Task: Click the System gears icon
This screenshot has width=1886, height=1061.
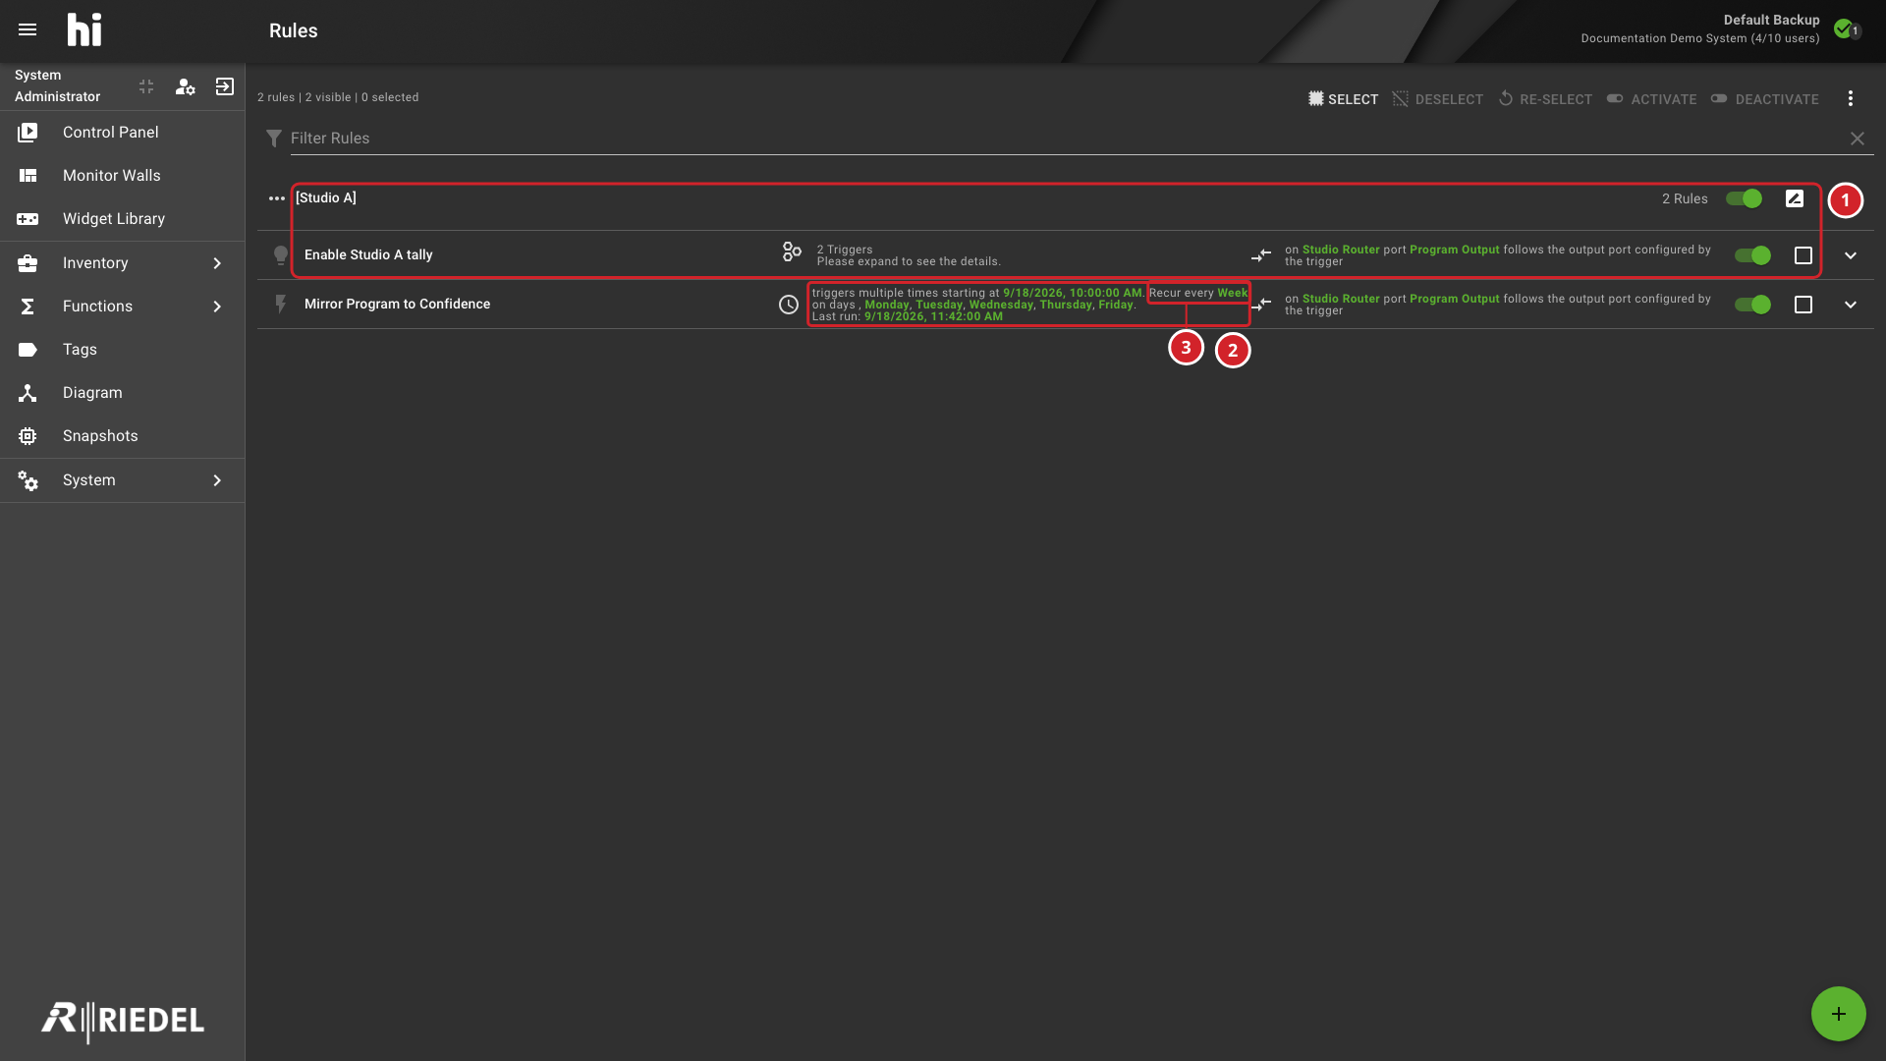Action: coord(28,480)
